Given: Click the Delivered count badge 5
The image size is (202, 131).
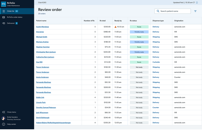Looking at the screenshot, I should point(16,23).
